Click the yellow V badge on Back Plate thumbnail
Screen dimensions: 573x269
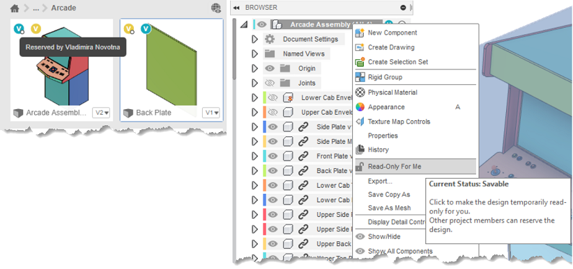[x=129, y=28]
